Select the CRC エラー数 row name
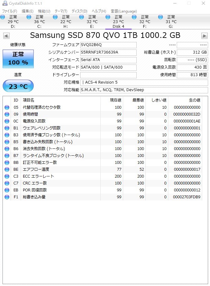Viewport: 210px width, 286px height. click(35, 183)
